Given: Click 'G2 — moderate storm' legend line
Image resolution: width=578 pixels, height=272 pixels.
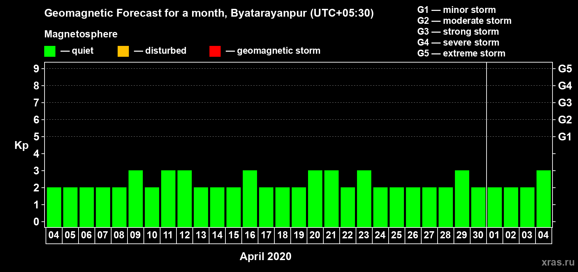Looking at the screenshot, I should point(464,21).
